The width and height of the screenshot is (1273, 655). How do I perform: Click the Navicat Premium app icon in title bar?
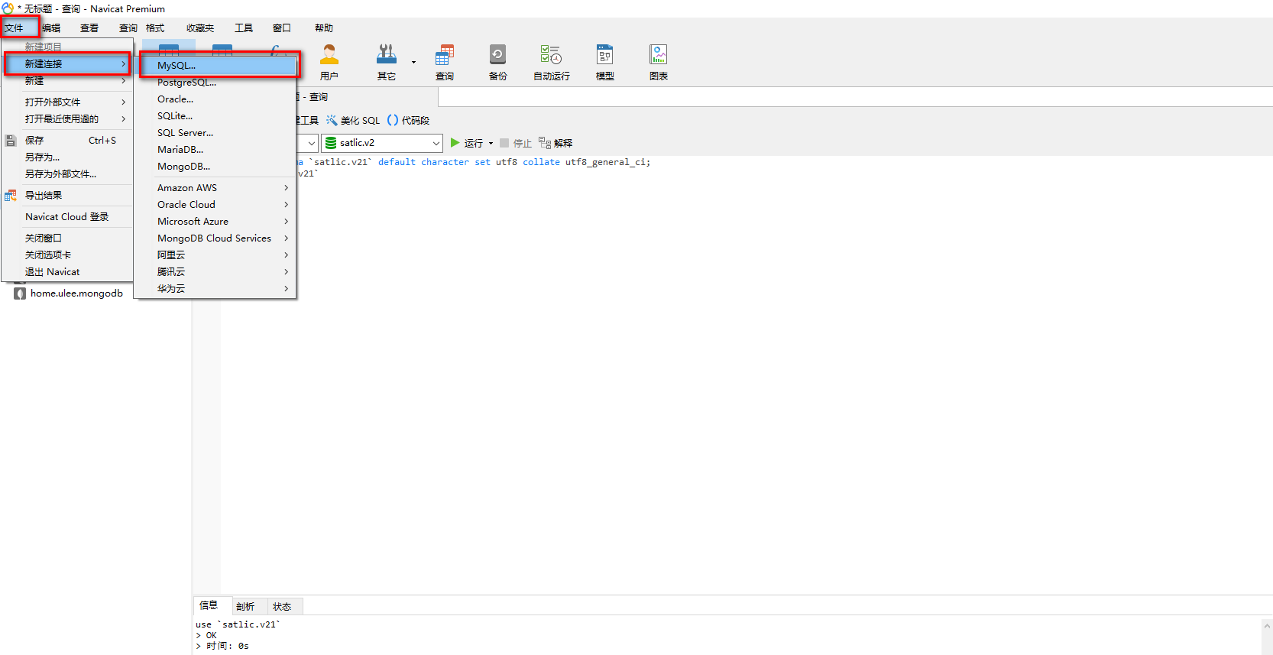click(8, 8)
